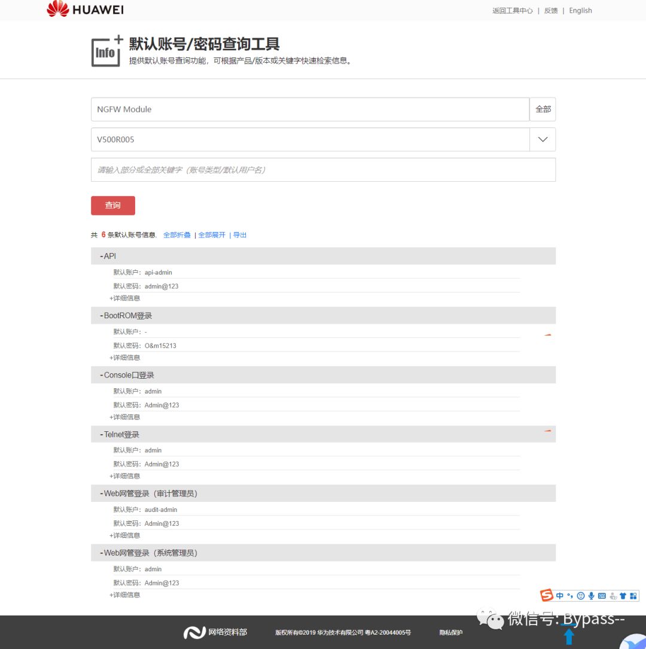Click the 全部展开 expand-all link

tap(212, 235)
